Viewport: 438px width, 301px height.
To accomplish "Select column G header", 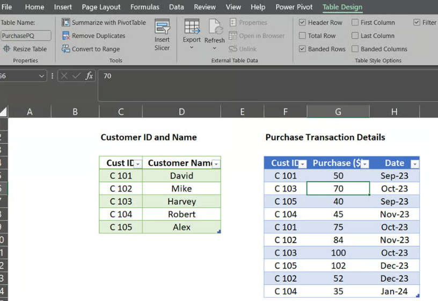I will point(338,112).
